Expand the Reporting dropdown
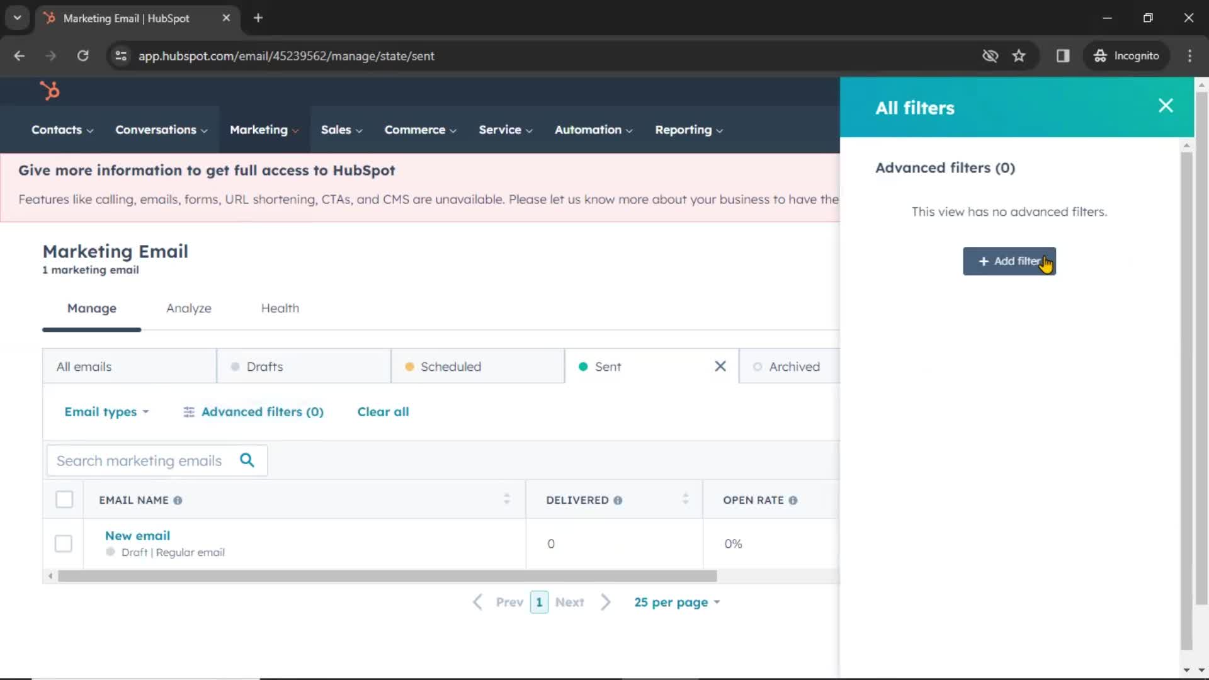This screenshot has width=1209, height=680. click(688, 130)
